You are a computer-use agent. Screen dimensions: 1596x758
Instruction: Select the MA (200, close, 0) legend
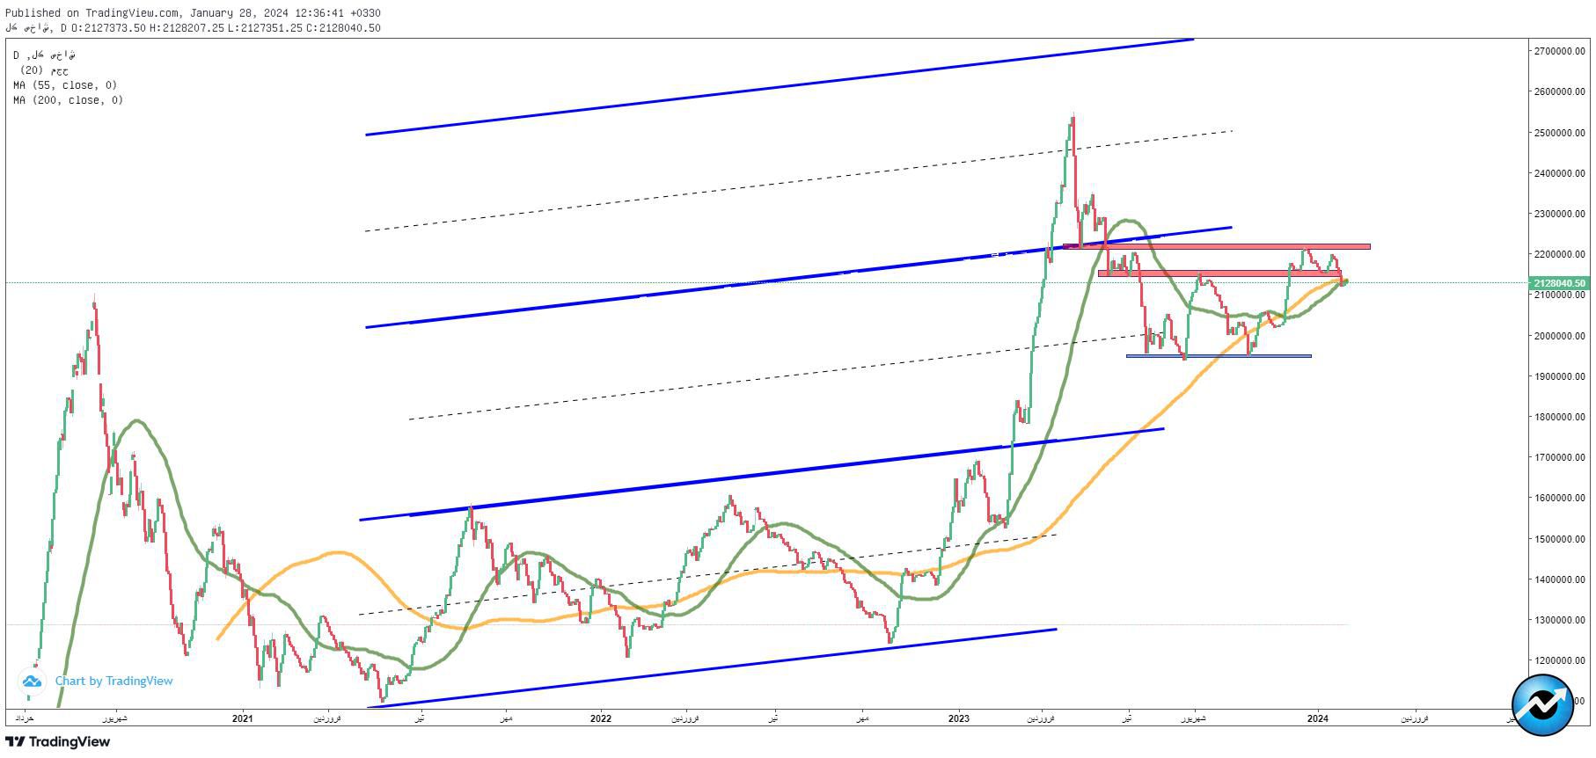(69, 100)
